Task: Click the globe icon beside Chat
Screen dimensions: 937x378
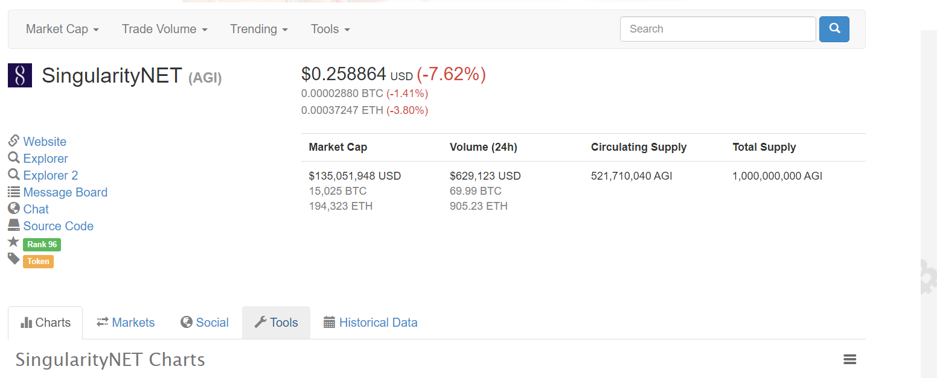Action: coord(14,209)
